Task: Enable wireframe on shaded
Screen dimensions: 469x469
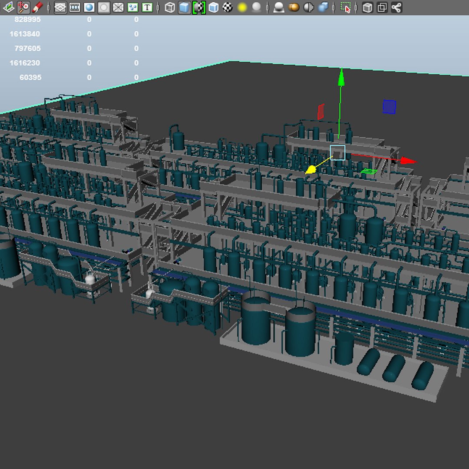Action: 213,7
